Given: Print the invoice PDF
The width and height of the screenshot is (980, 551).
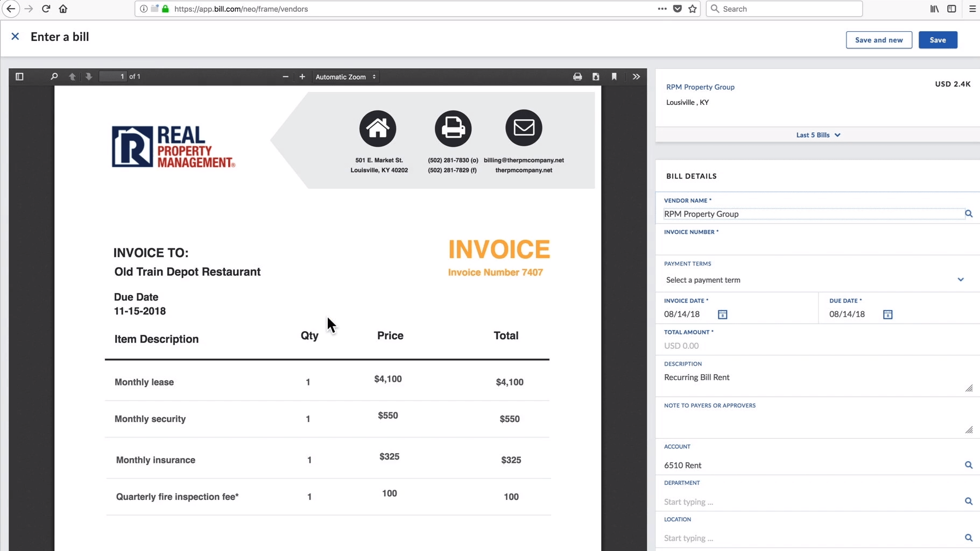Looking at the screenshot, I should pyautogui.click(x=577, y=76).
